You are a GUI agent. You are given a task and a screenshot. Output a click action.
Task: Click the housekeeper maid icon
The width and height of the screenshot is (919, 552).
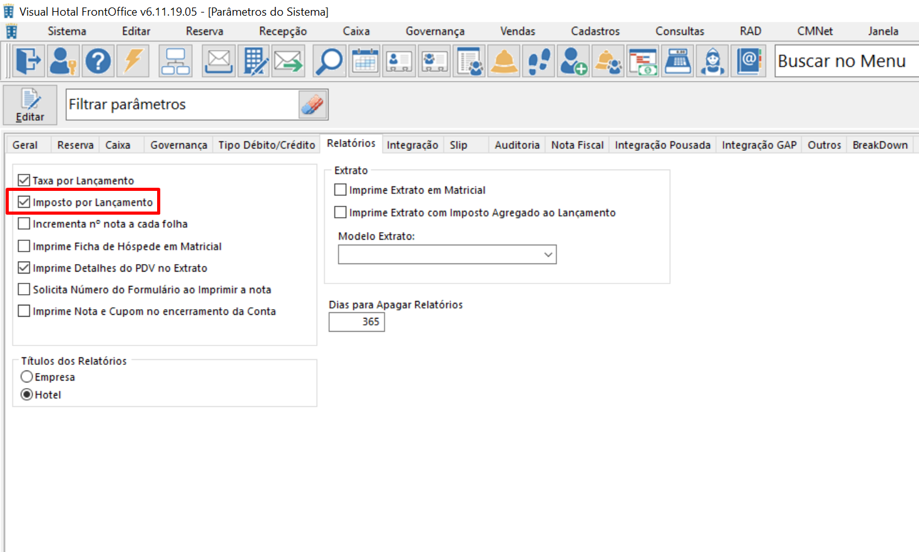(x=713, y=61)
